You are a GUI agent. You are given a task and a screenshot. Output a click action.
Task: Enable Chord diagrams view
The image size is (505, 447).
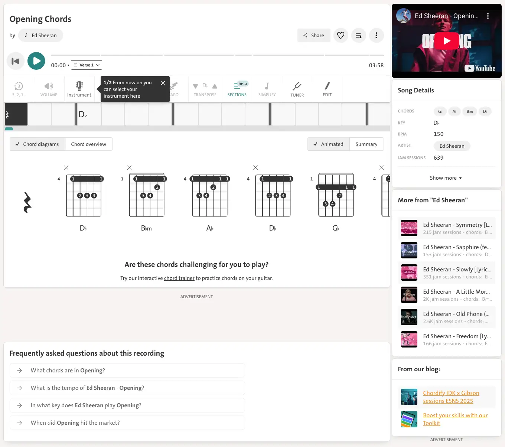coord(38,144)
